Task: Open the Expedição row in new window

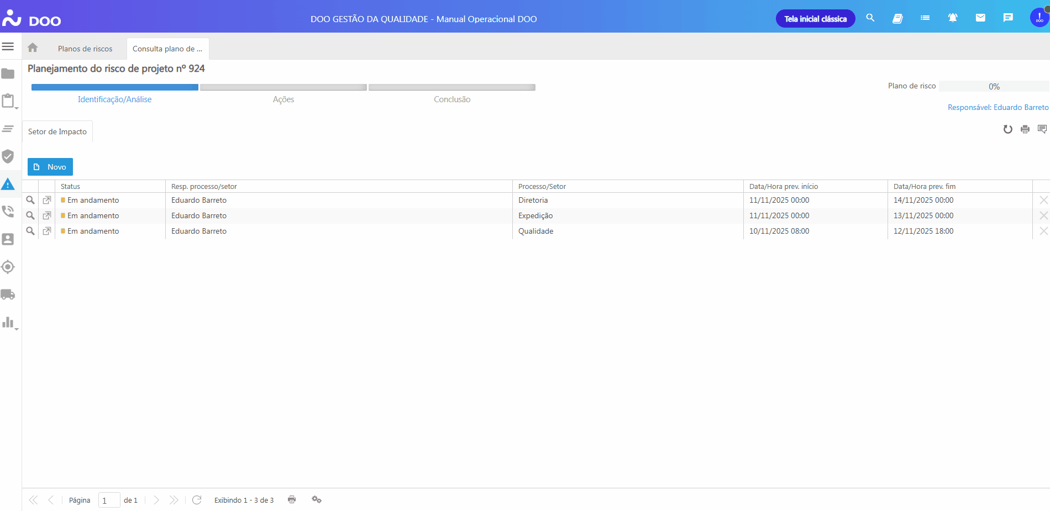Action: click(47, 215)
